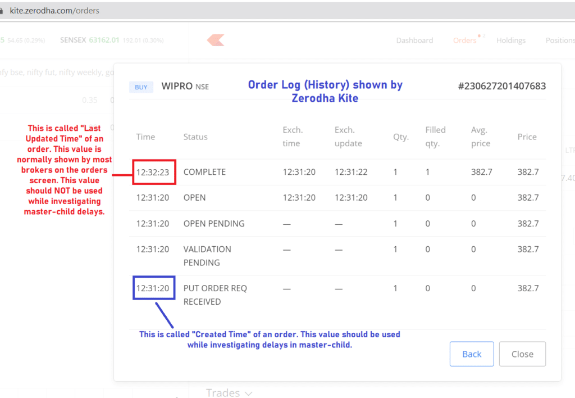Open the Holdings tab

511,40
